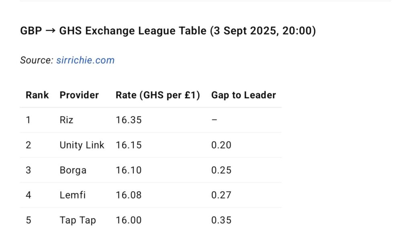Click the Gap to Leader header
This screenshot has width=411, height=249.
(x=243, y=95)
